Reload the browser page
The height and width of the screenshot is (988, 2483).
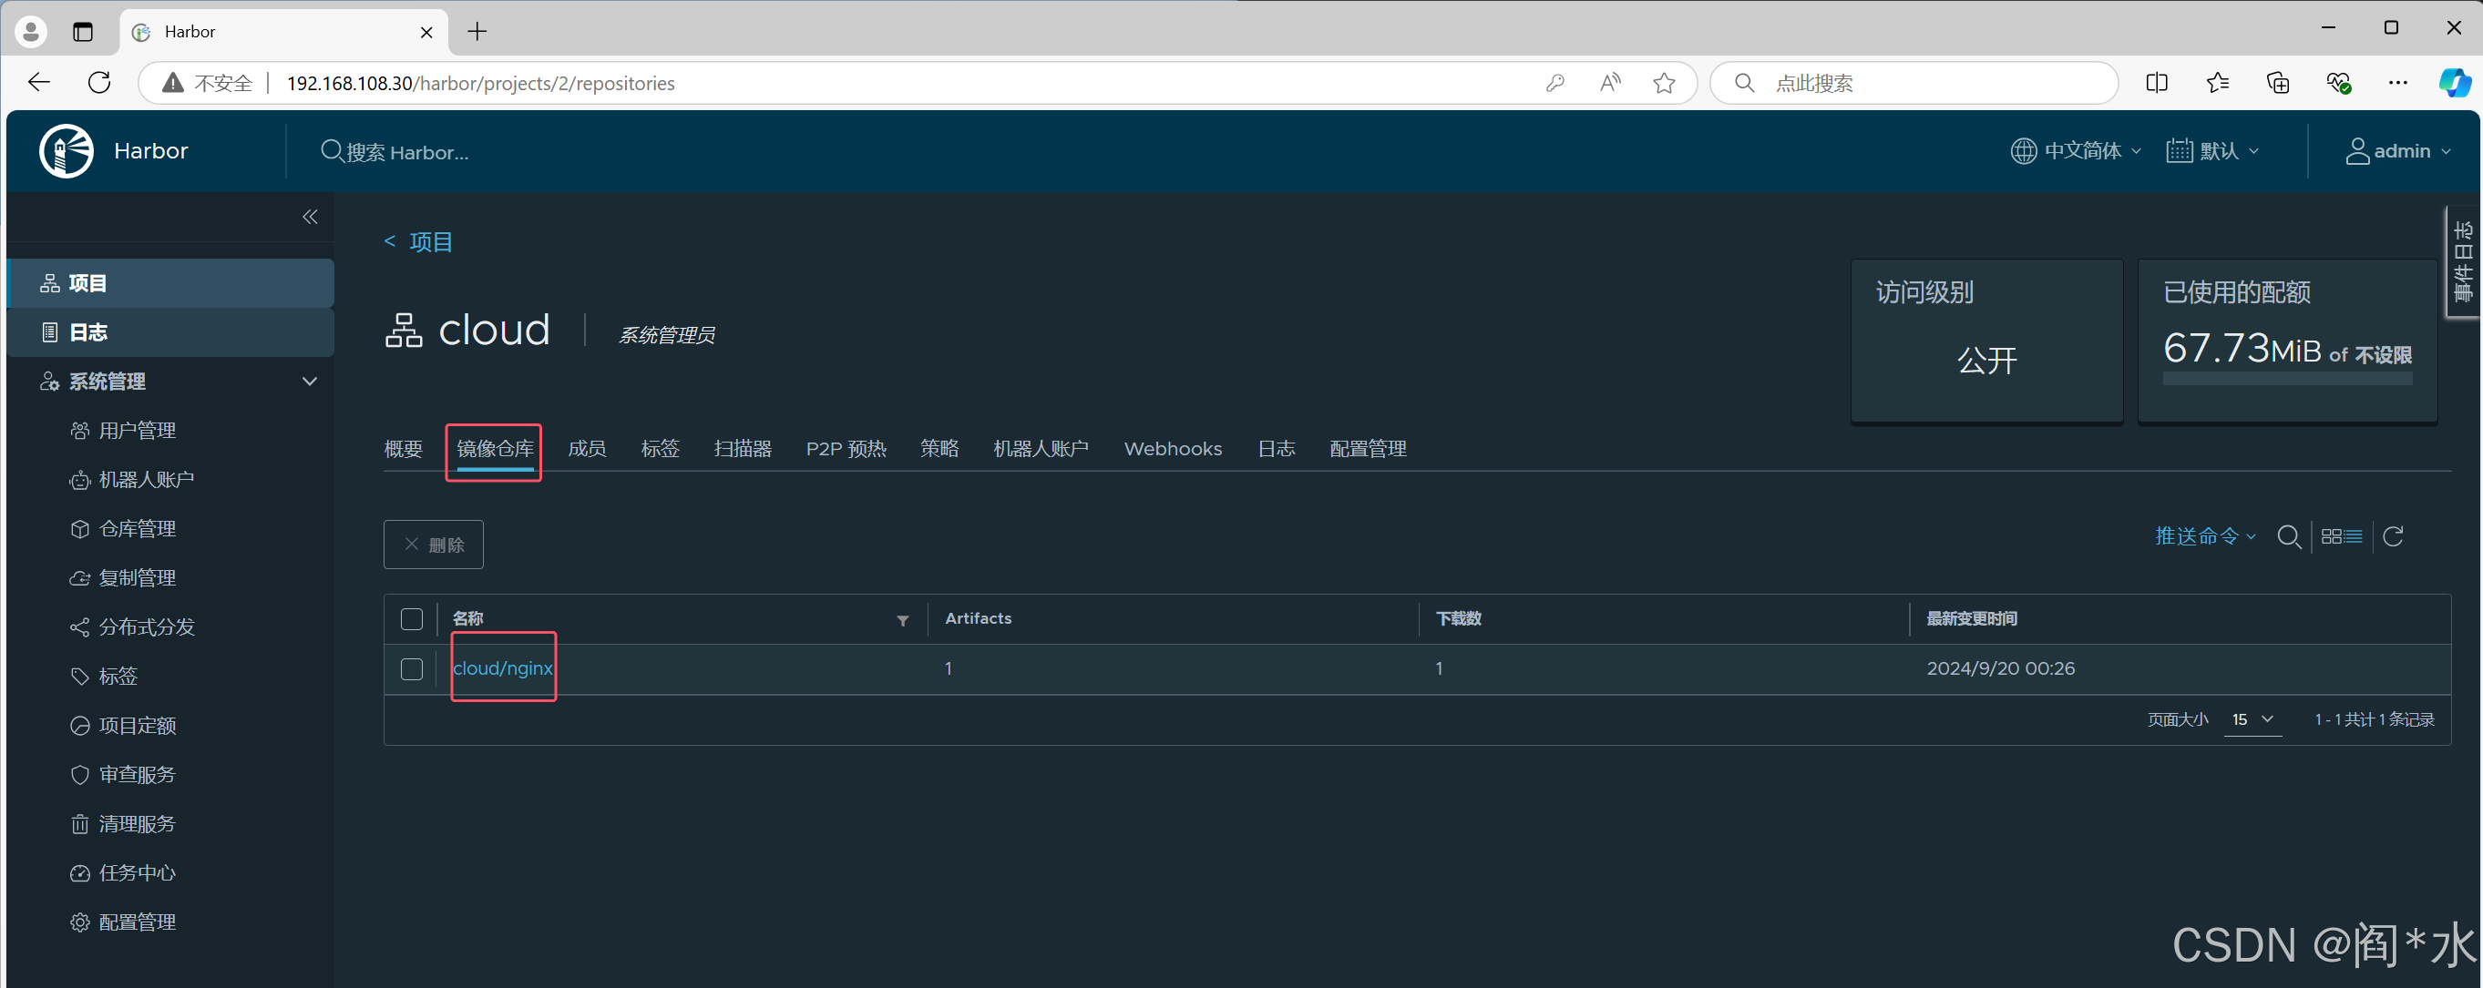(99, 83)
